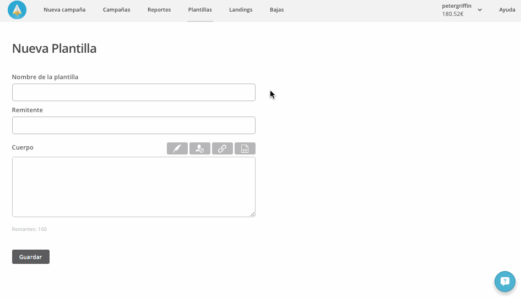Select the Plantillas tab

[x=200, y=10]
